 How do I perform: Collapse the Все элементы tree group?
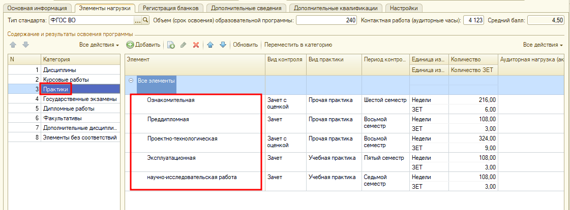[131, 80]
